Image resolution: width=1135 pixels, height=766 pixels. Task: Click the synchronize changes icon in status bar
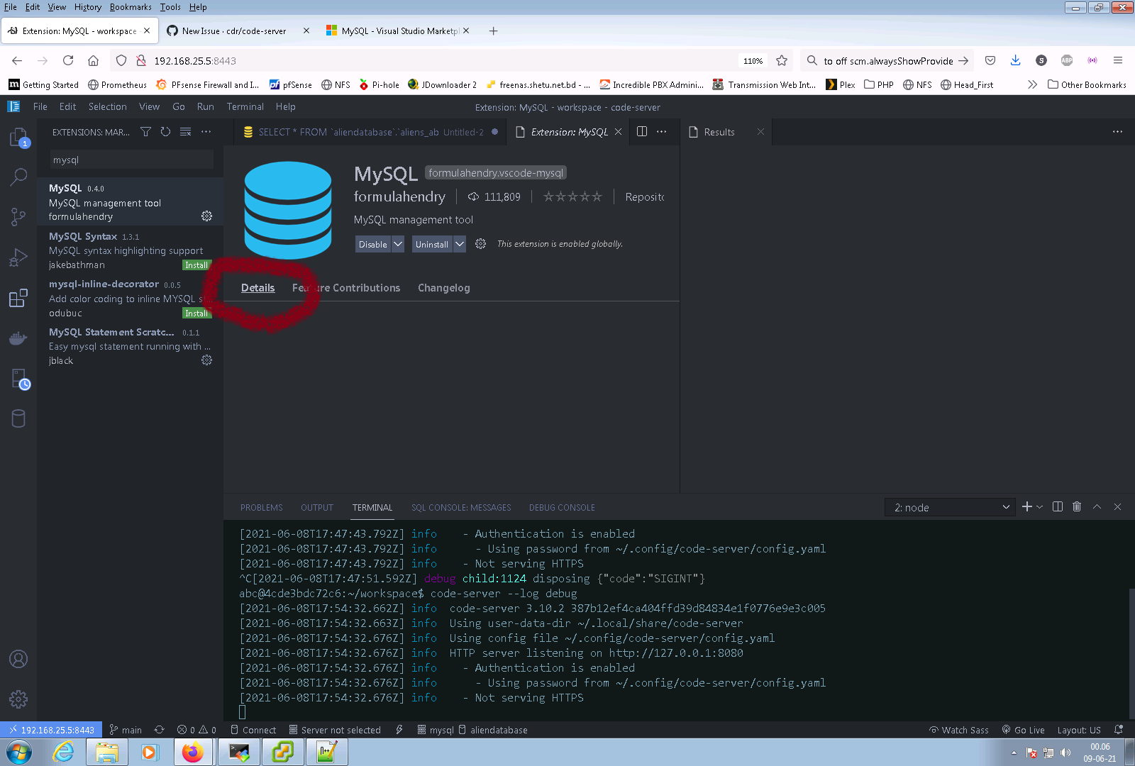pyautogui.click(x=159, y=730)
